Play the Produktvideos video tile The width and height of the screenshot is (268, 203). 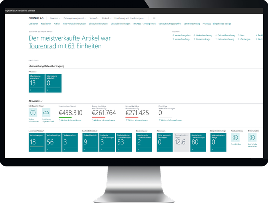(x=235, y=137)
